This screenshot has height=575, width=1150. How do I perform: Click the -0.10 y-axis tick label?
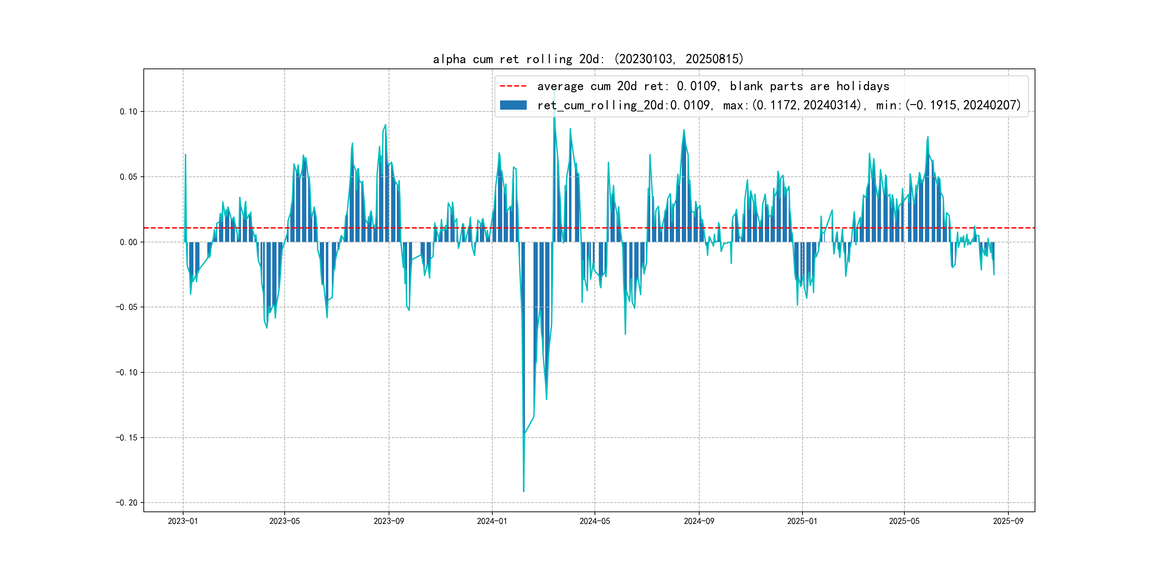coord(126,372)
